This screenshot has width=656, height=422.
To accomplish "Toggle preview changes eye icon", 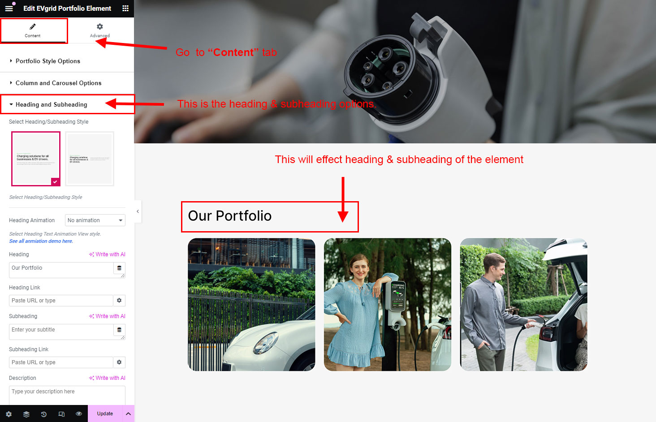I will (x=79, y=414).
